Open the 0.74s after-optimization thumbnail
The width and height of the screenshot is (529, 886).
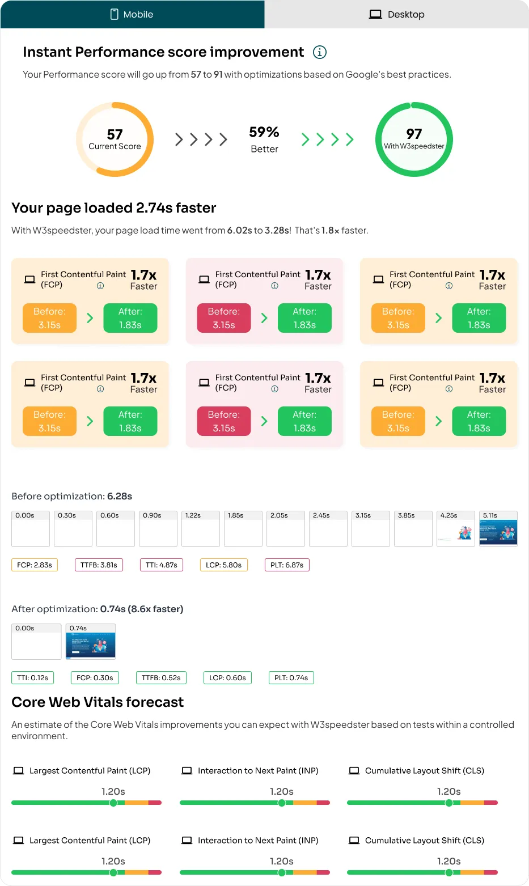point(91,642)
